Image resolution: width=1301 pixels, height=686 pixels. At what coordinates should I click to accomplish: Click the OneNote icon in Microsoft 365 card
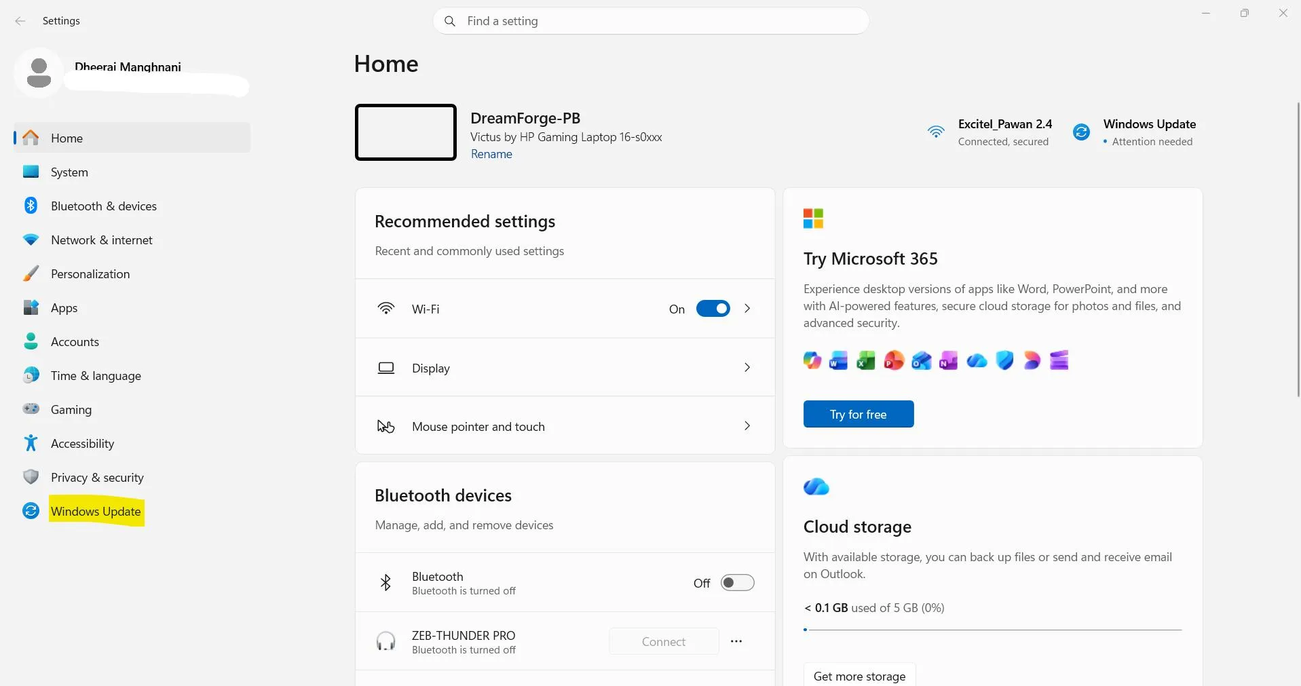[x=949, y=360]
